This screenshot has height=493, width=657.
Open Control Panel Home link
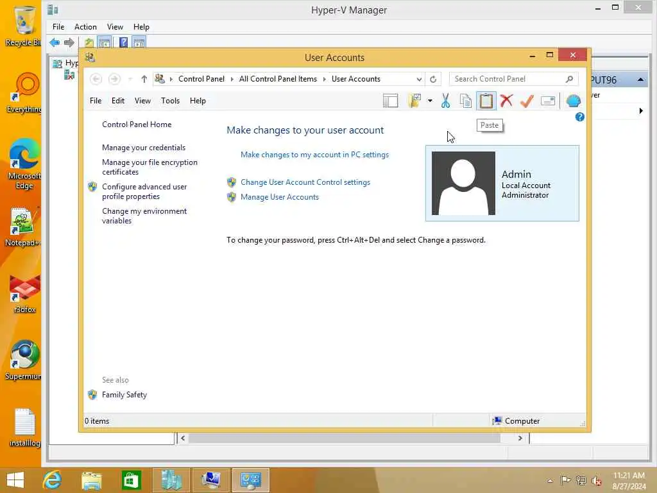137,125
